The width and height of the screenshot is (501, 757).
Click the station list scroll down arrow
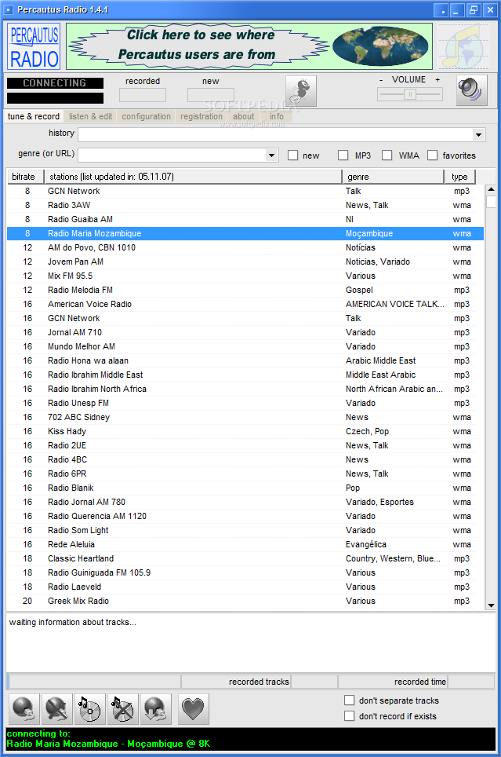(491, 605)
